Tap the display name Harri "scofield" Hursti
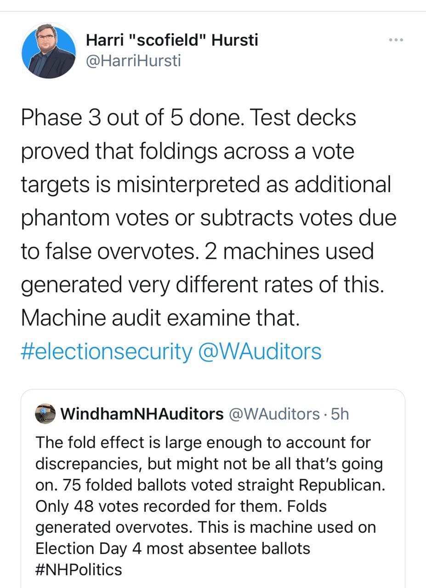This screenshot has height=588, width=426. [172, 40]
